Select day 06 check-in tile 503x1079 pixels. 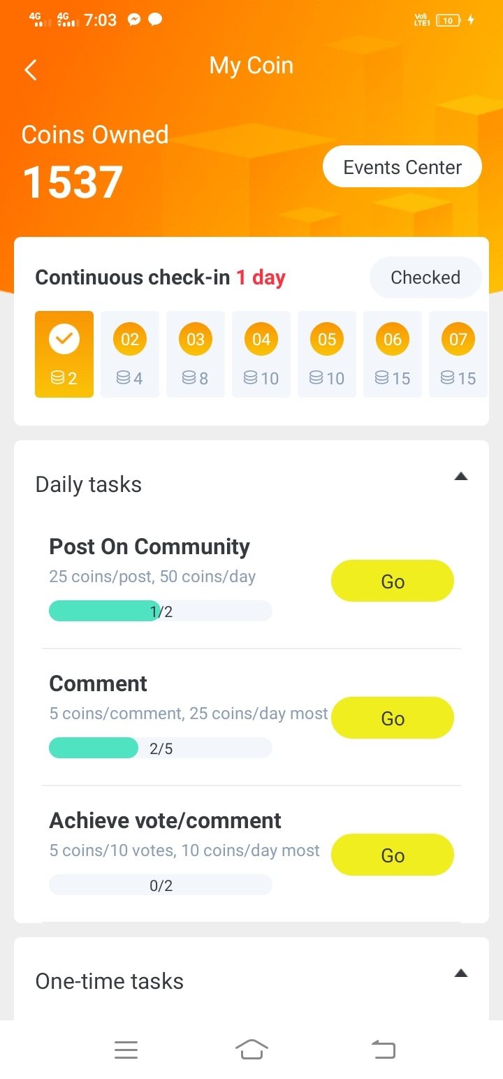tap(393, 354)
